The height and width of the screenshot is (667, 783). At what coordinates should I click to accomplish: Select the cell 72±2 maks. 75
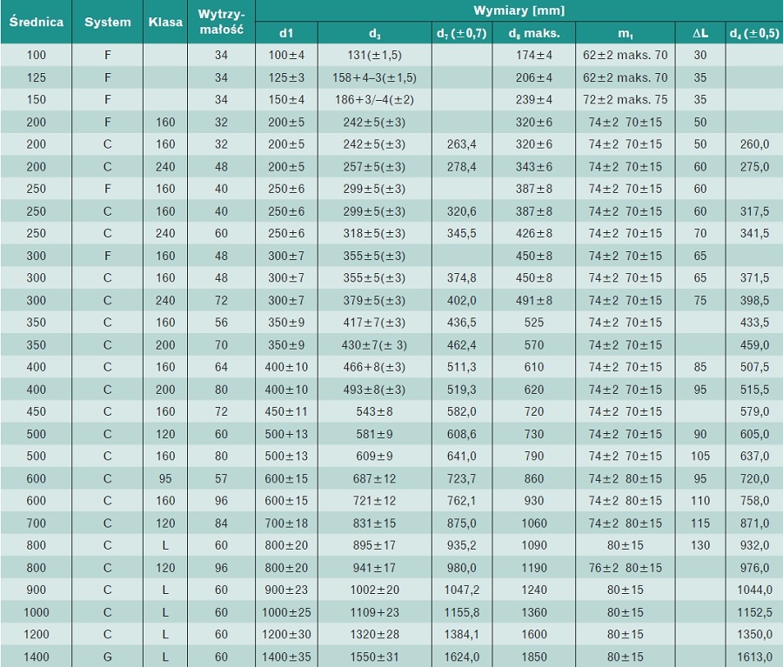[x=626, y=99]
